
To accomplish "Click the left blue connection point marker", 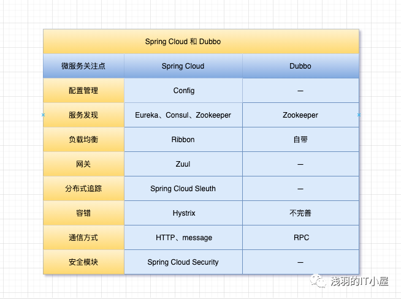I will pyautogui.click(x=43, y=115).
